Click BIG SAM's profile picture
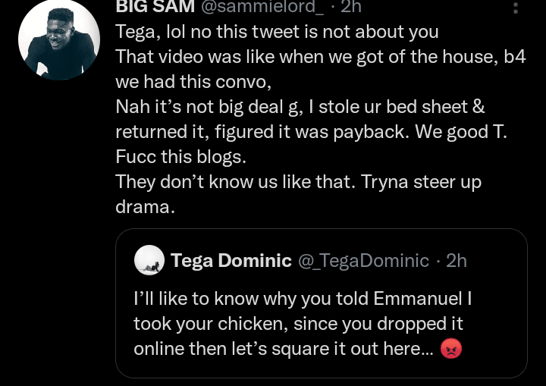The image size is (546, 386). coord(59,39)
